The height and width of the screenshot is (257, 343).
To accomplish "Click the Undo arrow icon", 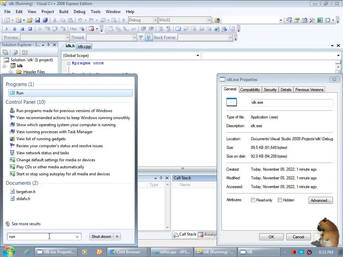I will (80, 20).
